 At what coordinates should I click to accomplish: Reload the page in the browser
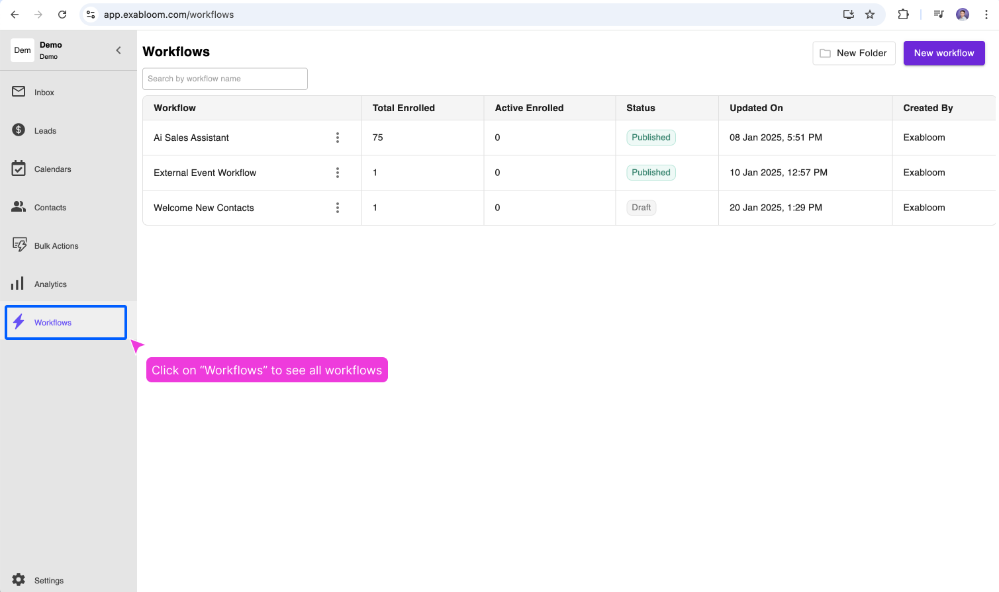pyautogui.click(x=62, y=15)
